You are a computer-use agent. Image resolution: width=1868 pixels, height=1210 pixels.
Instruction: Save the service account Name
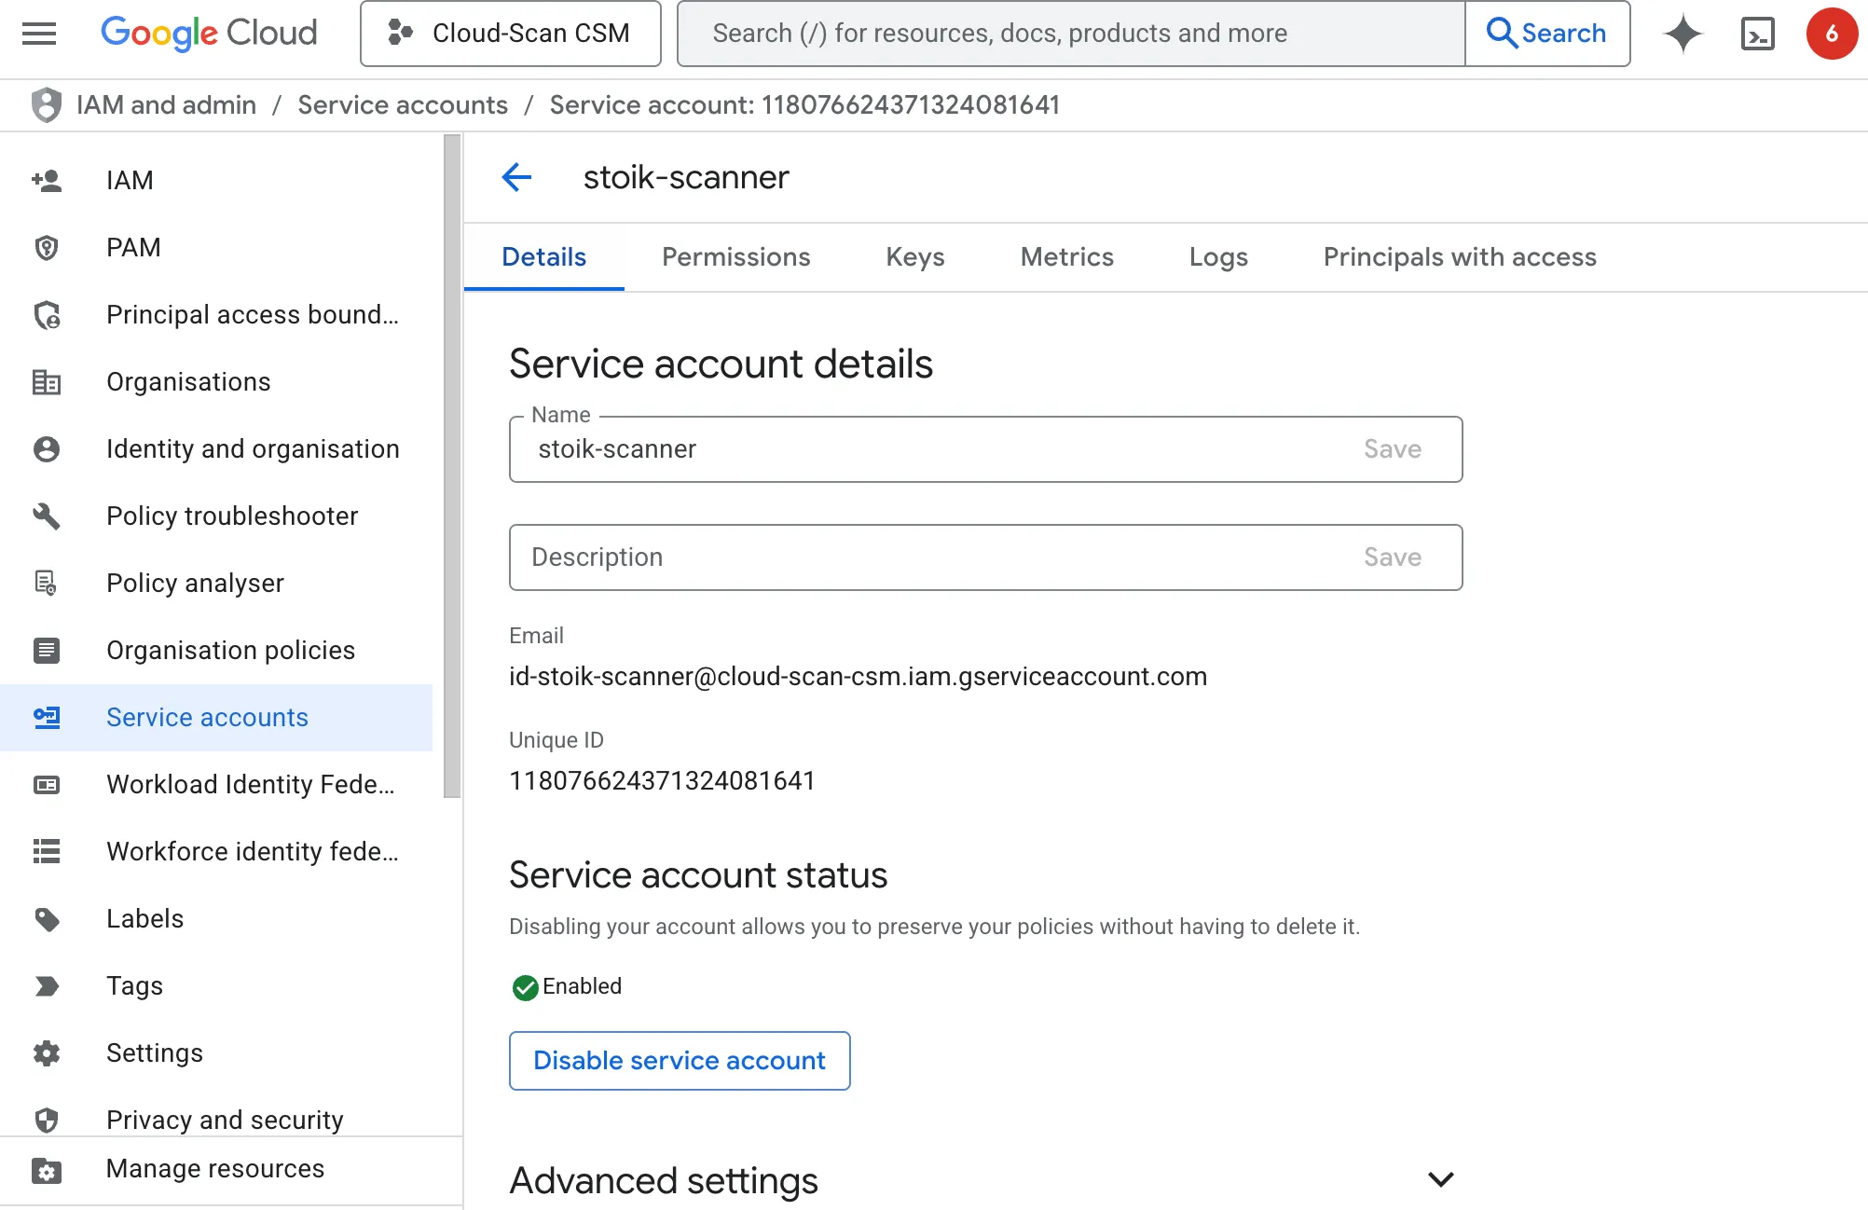click(x=1393, y=449)
